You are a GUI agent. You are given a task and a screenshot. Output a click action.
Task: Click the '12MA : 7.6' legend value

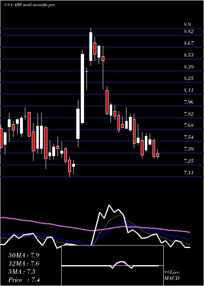[x=24, y=264]
